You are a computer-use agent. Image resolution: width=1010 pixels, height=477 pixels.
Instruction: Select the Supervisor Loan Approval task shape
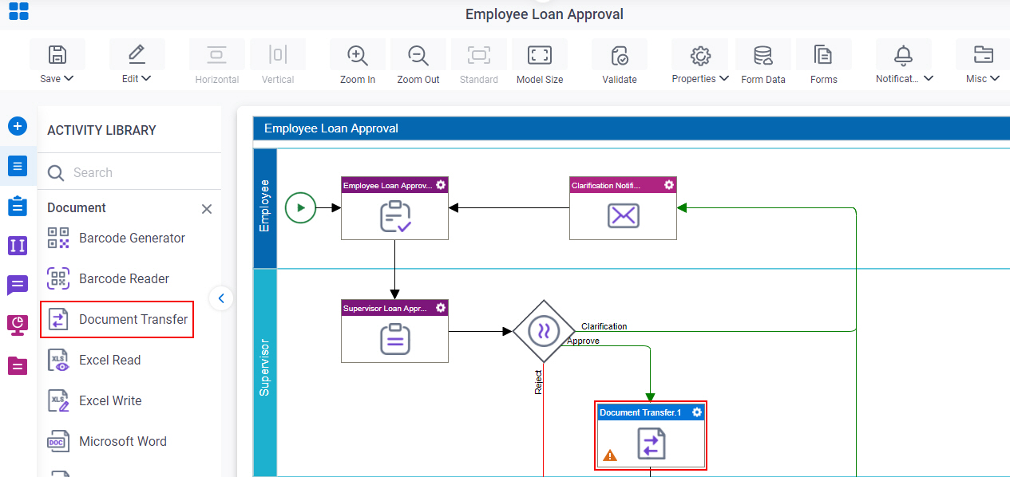click(394, 331)
